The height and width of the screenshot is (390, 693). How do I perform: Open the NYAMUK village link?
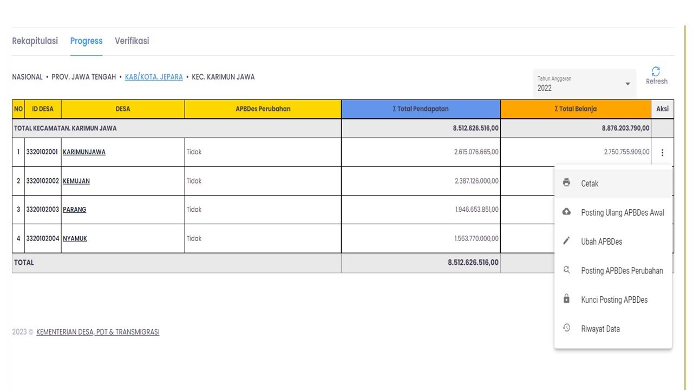click(75, 239)
